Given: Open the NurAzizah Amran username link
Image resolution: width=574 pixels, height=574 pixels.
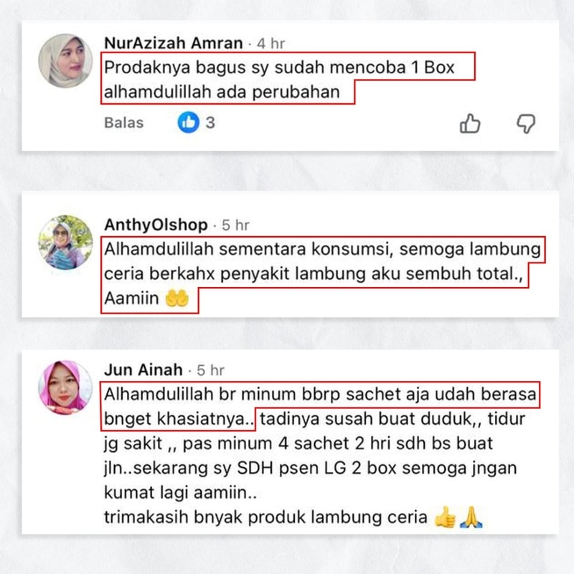Looking at the screenshot, I should click(x=173, y=43).
